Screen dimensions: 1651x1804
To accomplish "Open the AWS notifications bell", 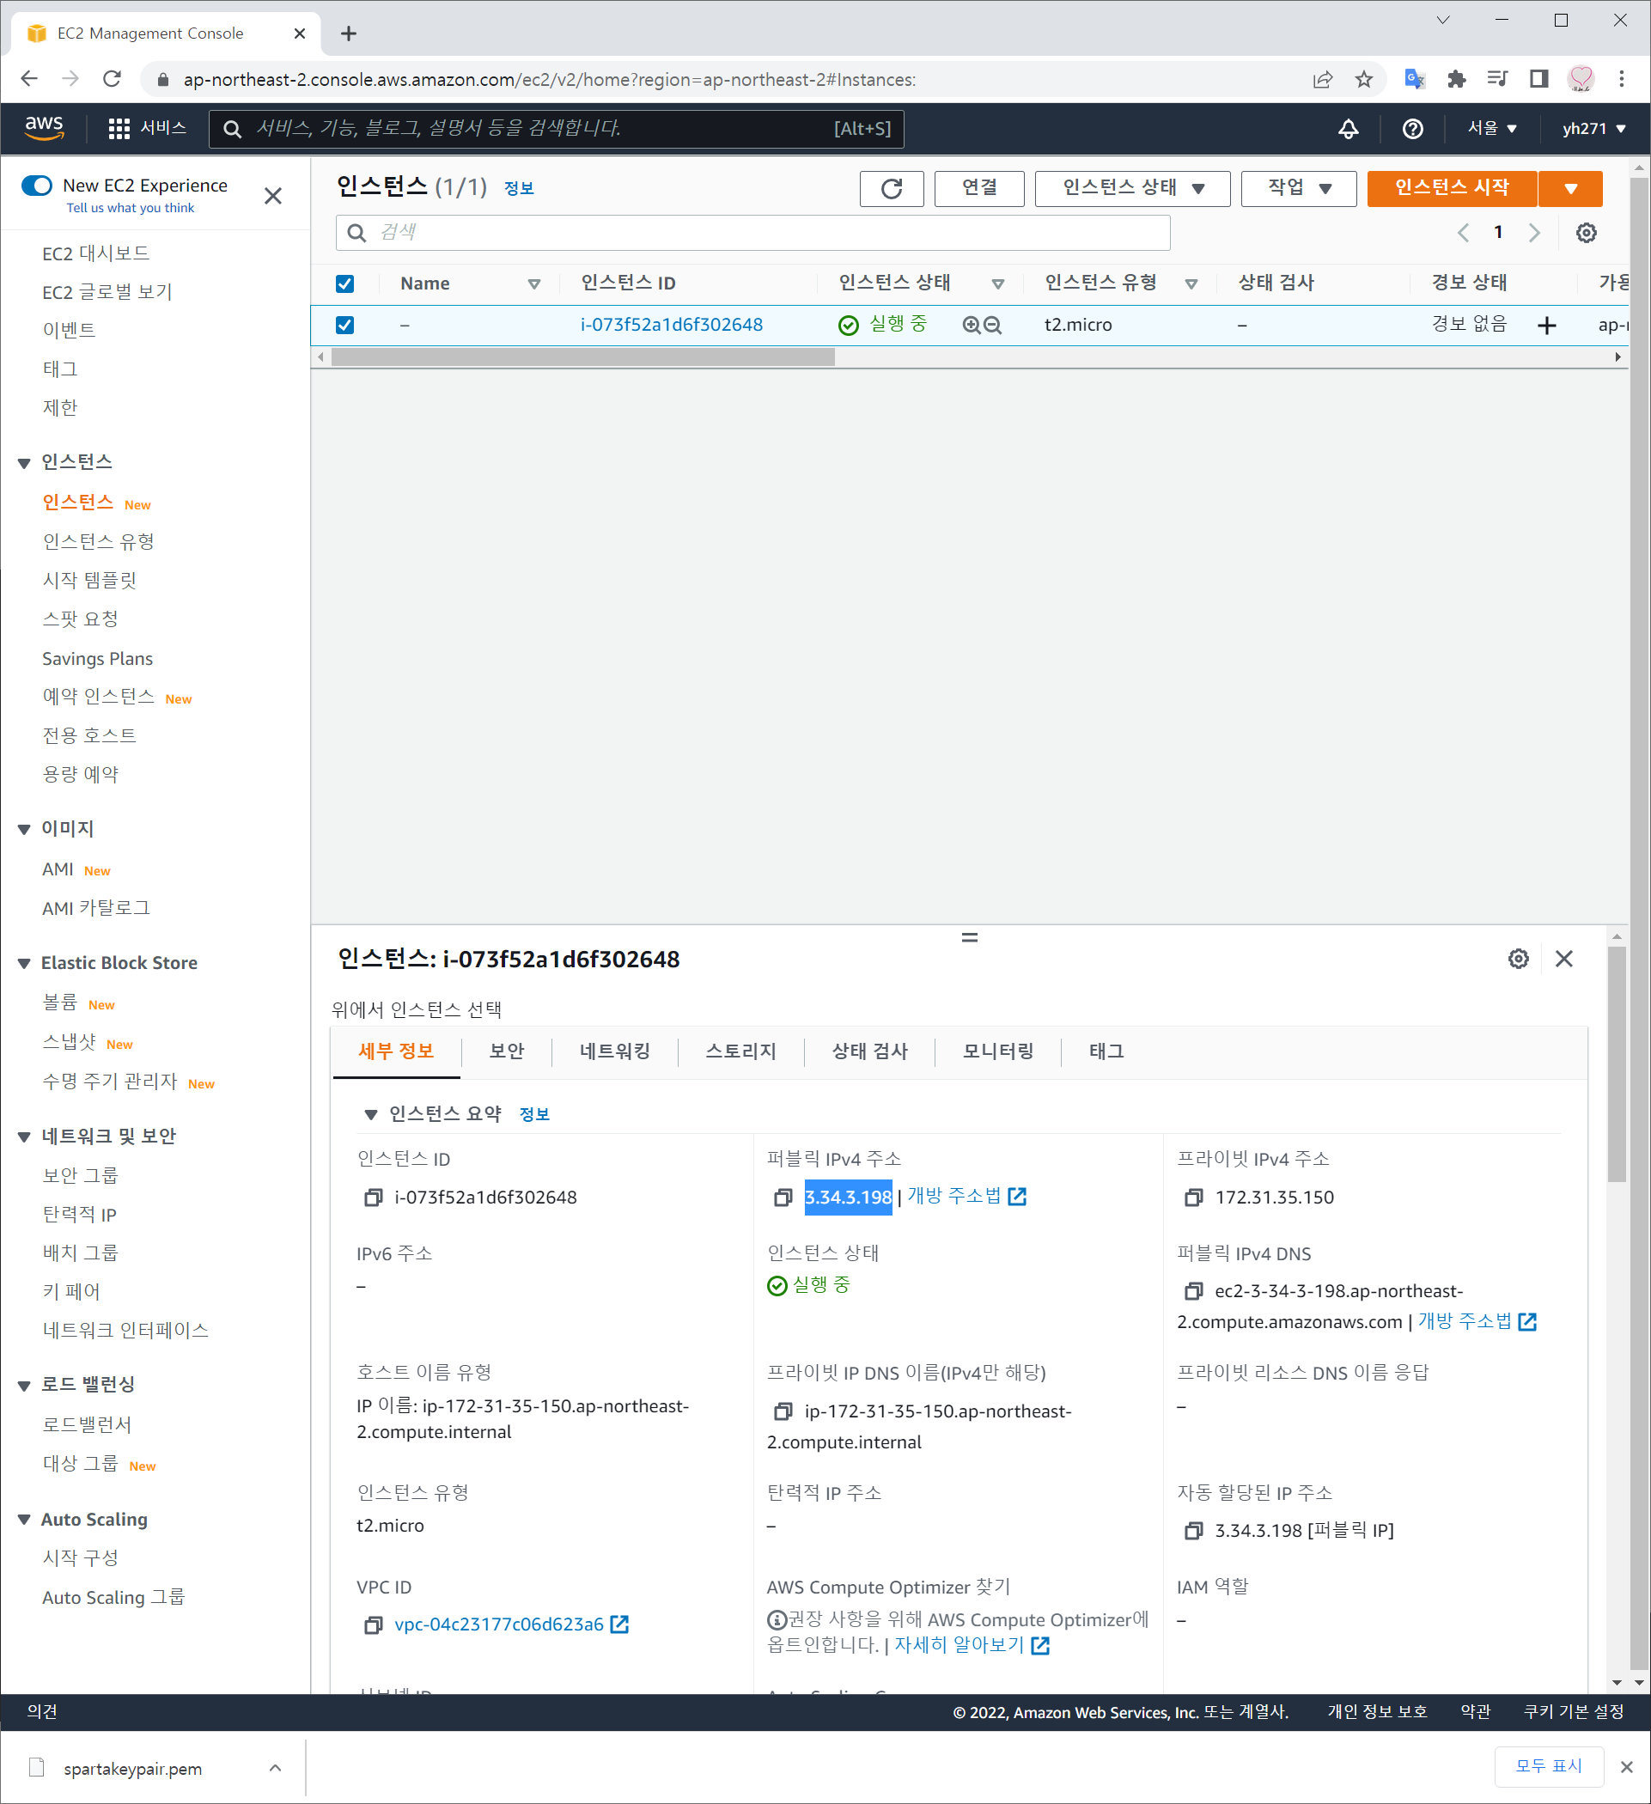I will click(1348, 129).
